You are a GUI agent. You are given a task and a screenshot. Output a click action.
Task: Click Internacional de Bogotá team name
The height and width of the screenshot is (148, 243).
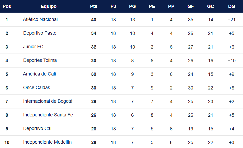[48, 101]
